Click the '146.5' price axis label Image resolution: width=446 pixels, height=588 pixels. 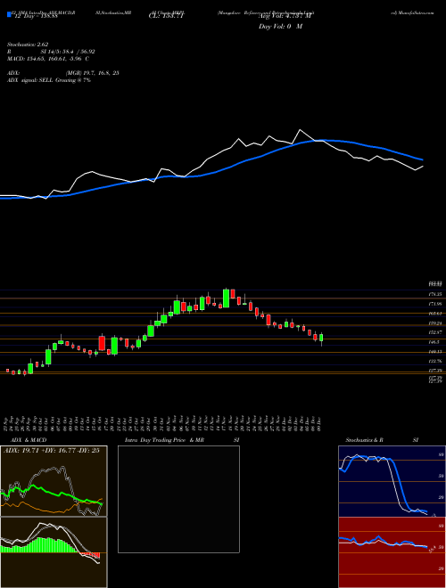click(434, 342)
